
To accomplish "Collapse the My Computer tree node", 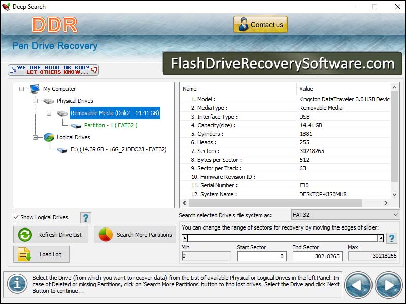I will pos(21,89).
